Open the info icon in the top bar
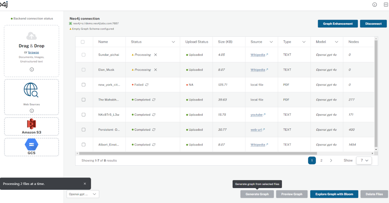Screen dimensions: 389x203 tap(375, 4)
